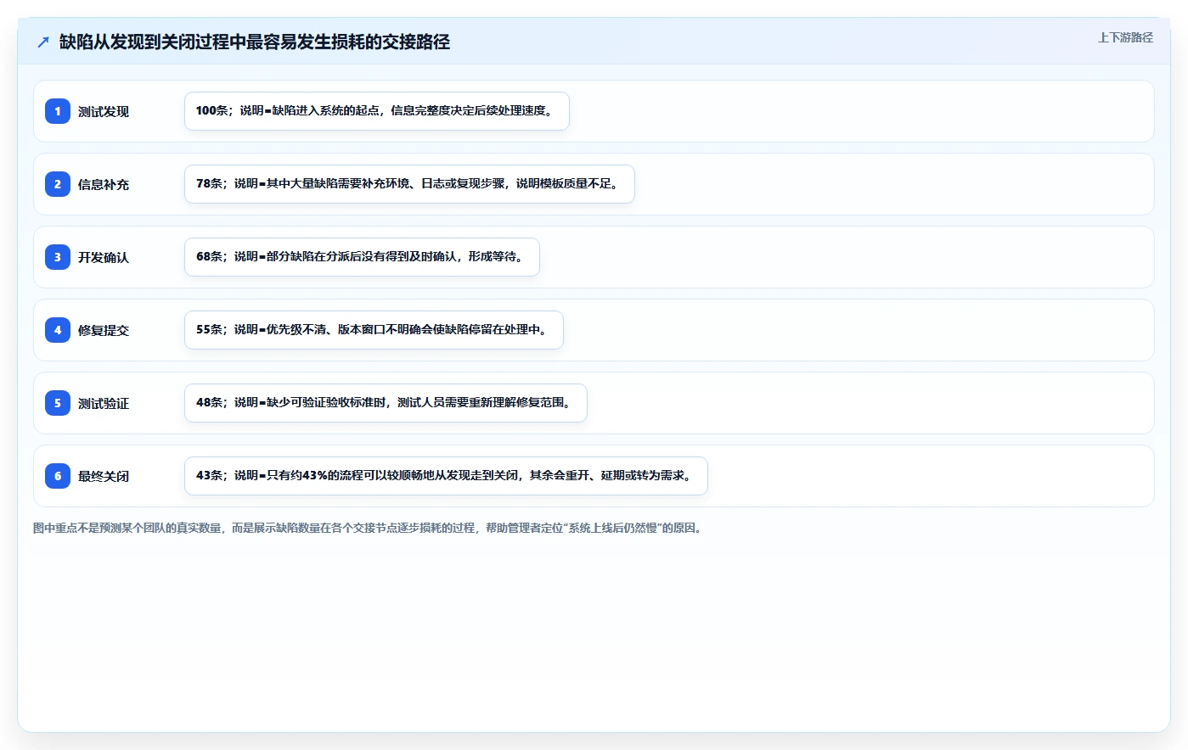The image size is (1188, 750).
Task: Click the description box starting with 55条
Action: (x=374, y=330)
